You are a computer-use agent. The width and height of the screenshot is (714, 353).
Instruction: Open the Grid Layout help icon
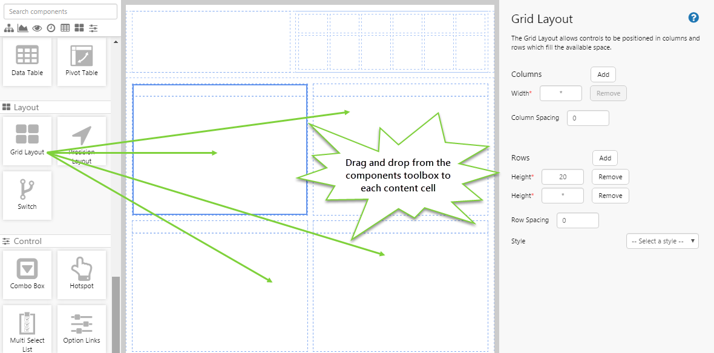[x=693, y=18]
